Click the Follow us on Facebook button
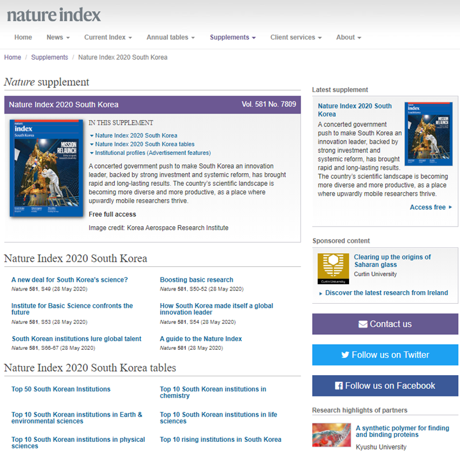The width and height of the screenshot is (460, 458). click(385, 386)
